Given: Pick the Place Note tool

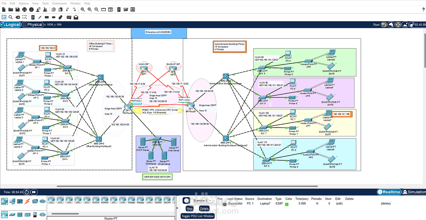Looking at the screenshot, I should click(x=33, y=17).
